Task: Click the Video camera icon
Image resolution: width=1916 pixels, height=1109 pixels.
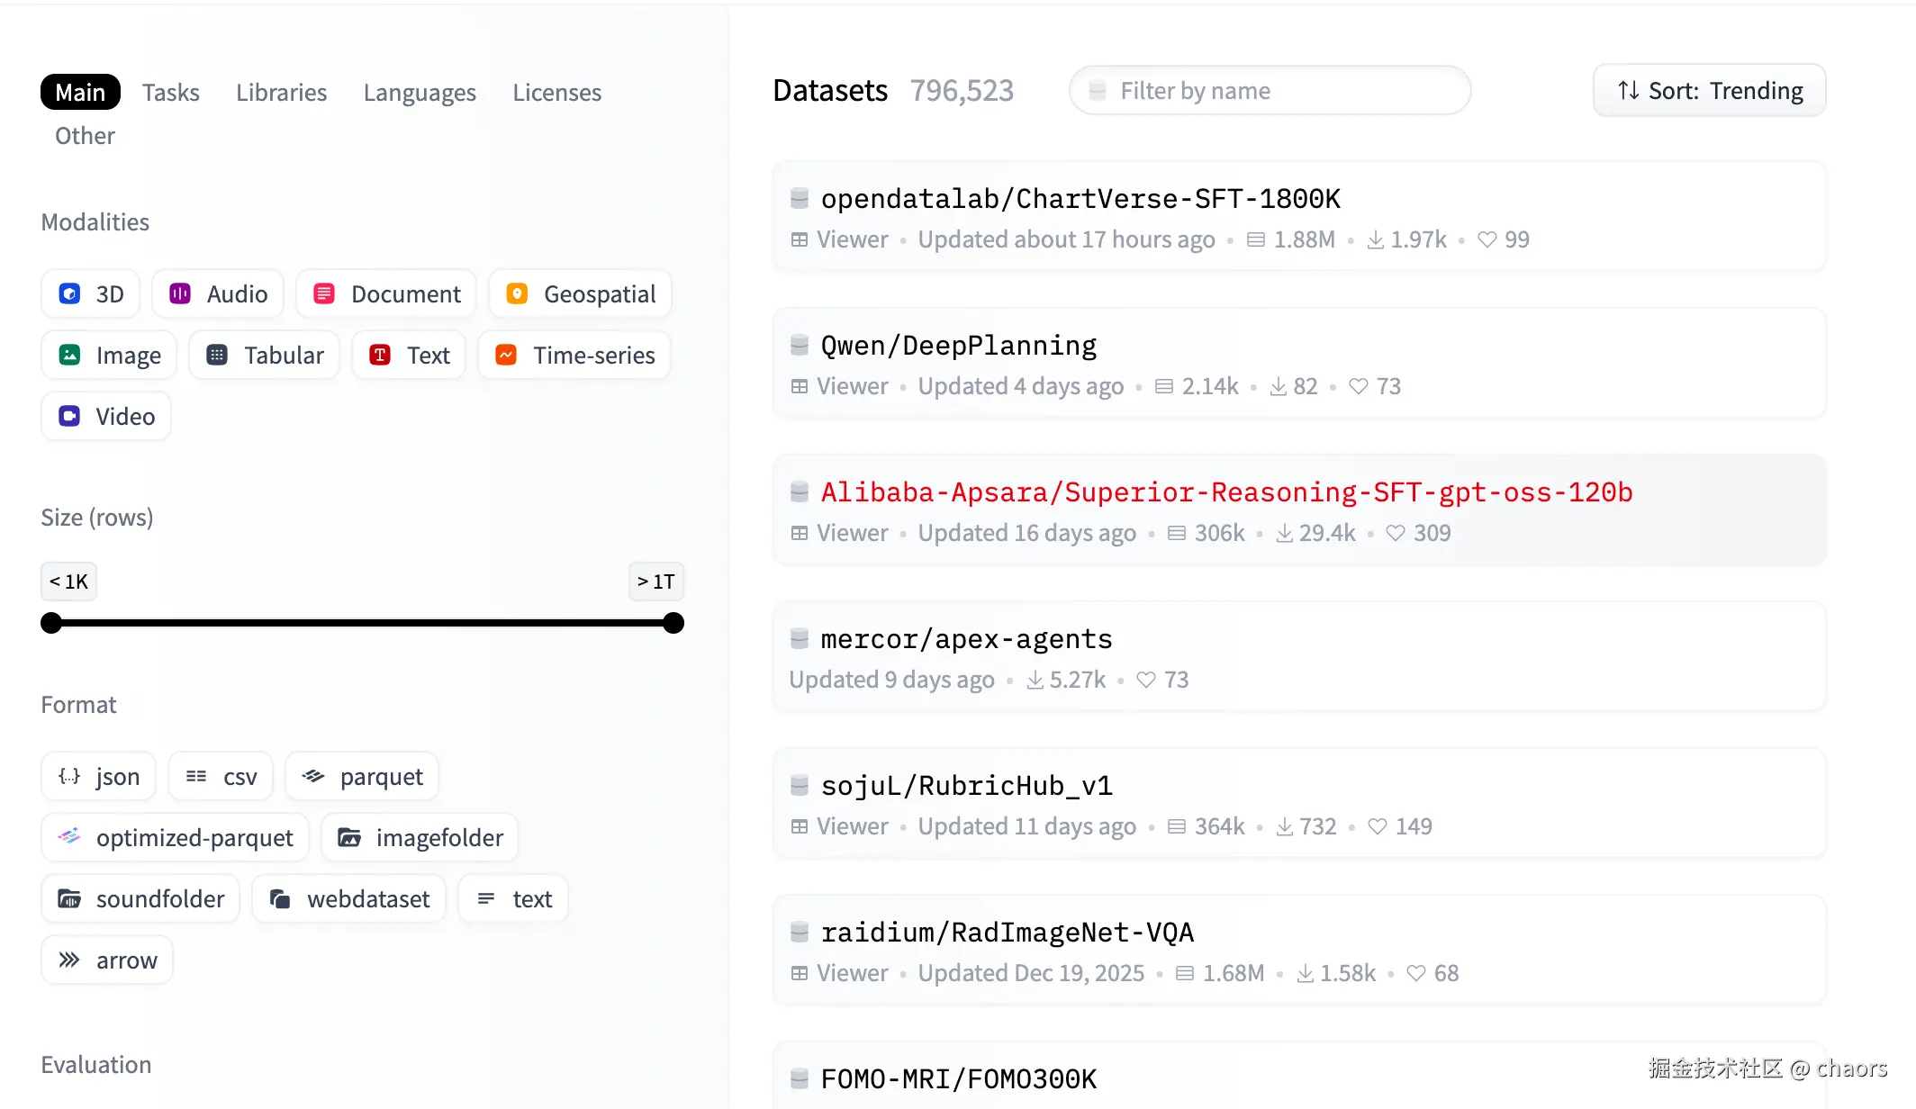Action: [69, 417]
